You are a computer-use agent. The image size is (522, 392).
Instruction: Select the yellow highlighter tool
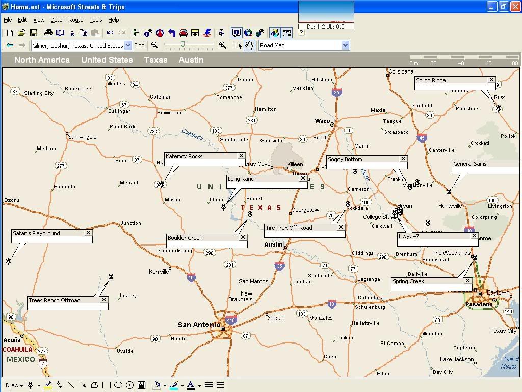(x=48, y=385)
